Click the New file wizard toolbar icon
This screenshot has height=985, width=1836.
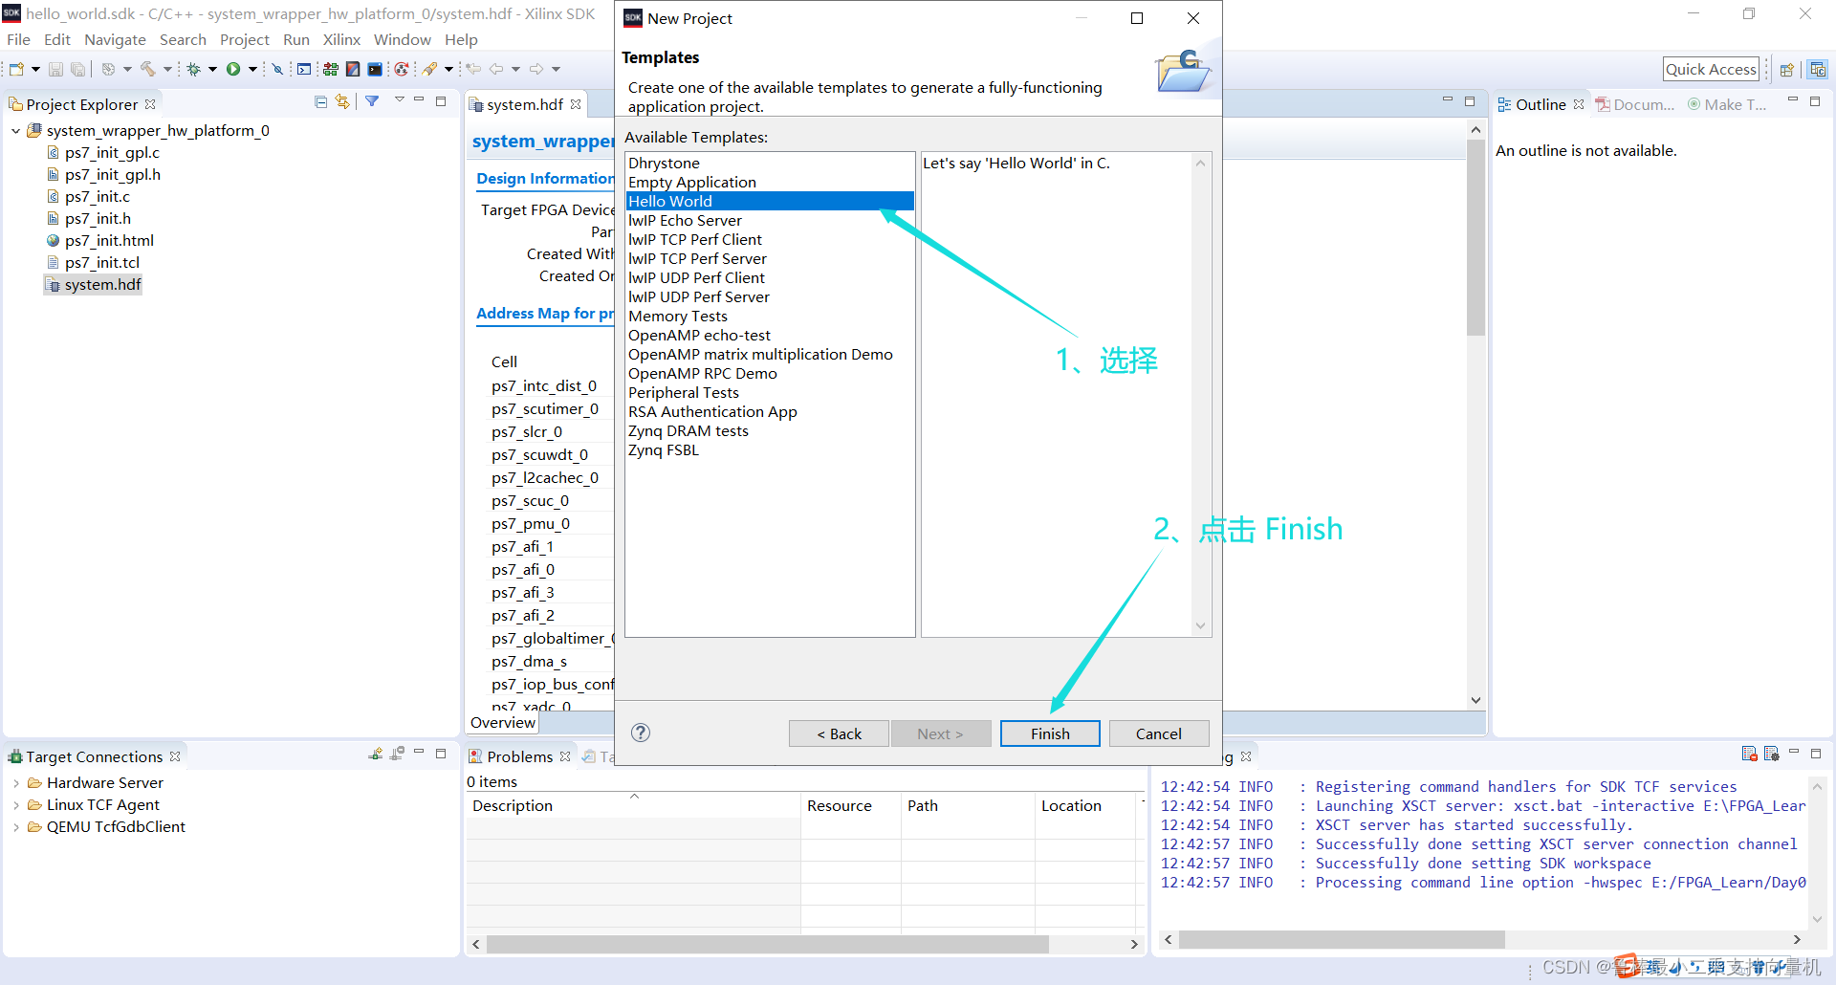pos(16,69)
